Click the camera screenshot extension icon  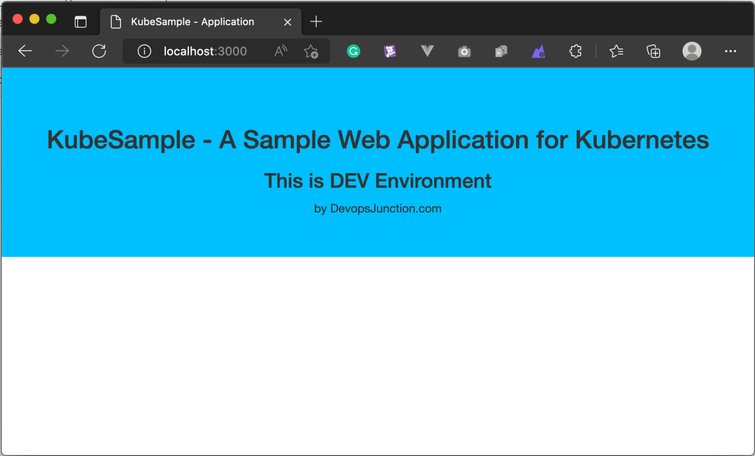pyautogui.click(x=464, y=52)
